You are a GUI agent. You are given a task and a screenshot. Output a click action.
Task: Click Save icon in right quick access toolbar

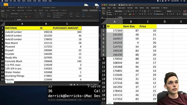click(122, 5)
